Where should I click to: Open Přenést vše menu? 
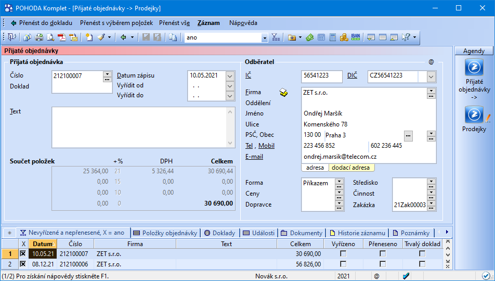point(175,23)
